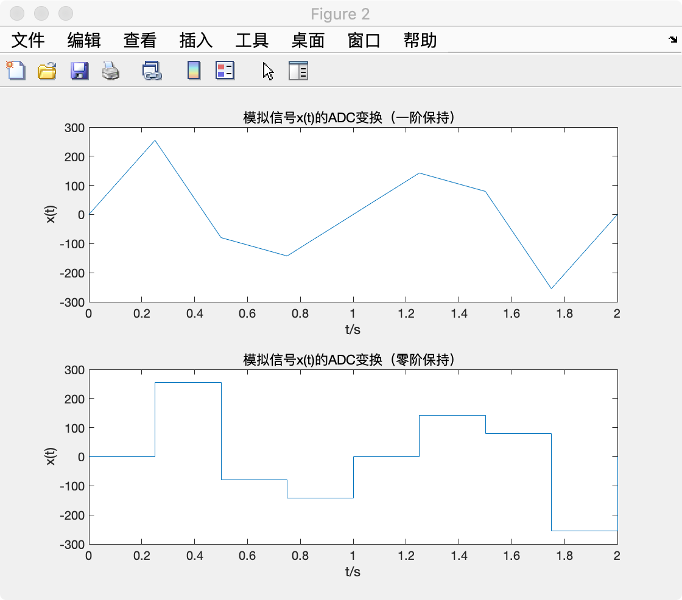Open the 编辑 menu
This screenshot has height=600, width=682.
click(x=84, y=40)
